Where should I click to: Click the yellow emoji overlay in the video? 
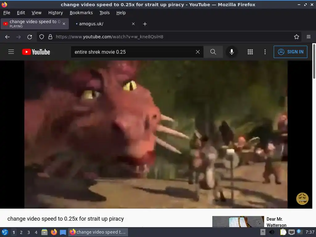click(x=302, y=199)
